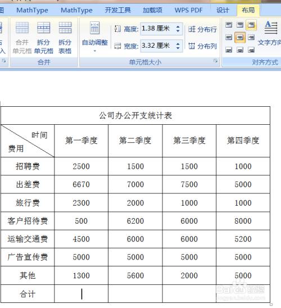
Task: Open the 加载项 tab
Action: (x=152, y=10)
